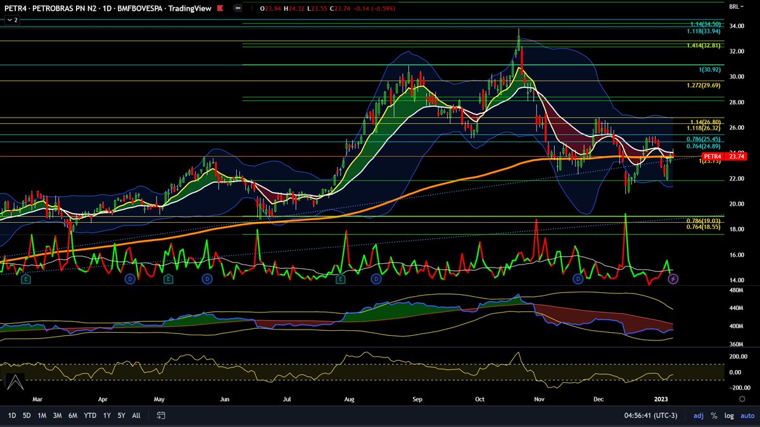Click the Fibonacci label 1.14(34.50)
Image resolution: width=760 pixels, height=427 pixels.
click(706, 23)
